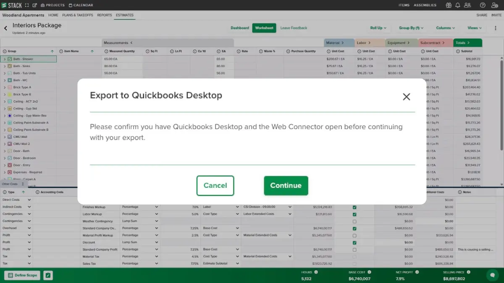Select the Worksheet view button
The width and height of the screenshot is (504, 283).
click(264, 28)
